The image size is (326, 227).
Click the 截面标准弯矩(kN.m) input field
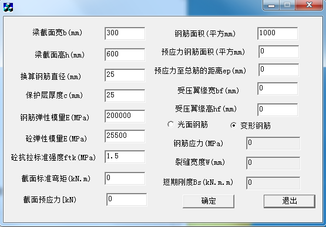click(x=125, y=178)
